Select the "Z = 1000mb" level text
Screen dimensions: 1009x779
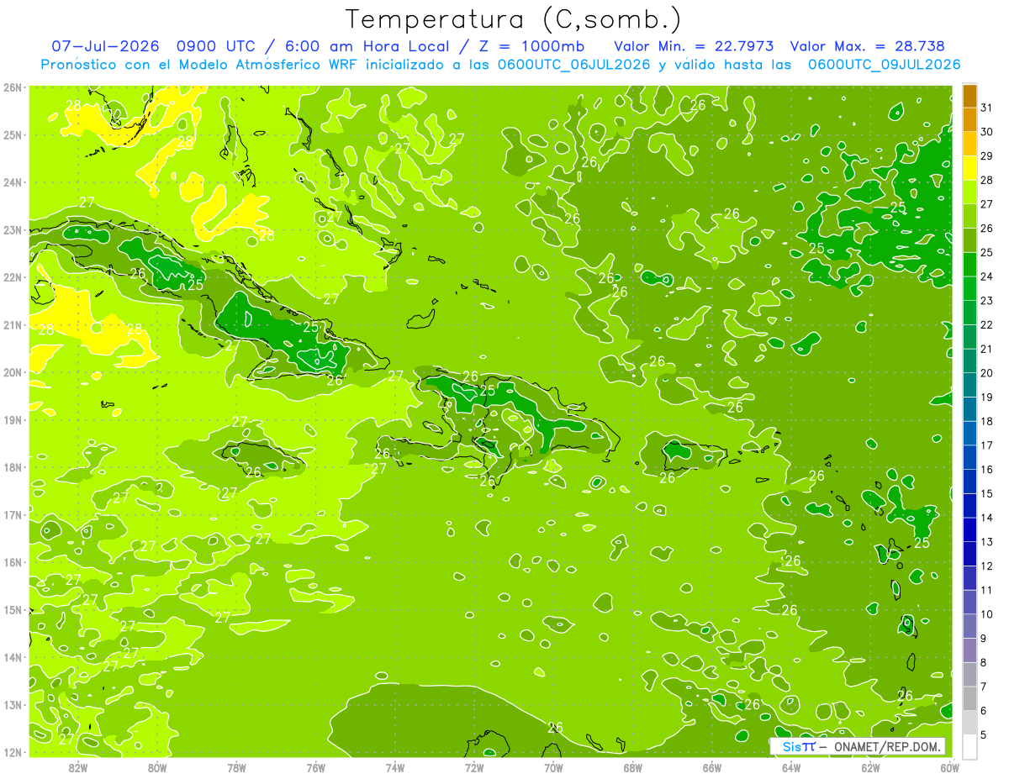[531, 45]
